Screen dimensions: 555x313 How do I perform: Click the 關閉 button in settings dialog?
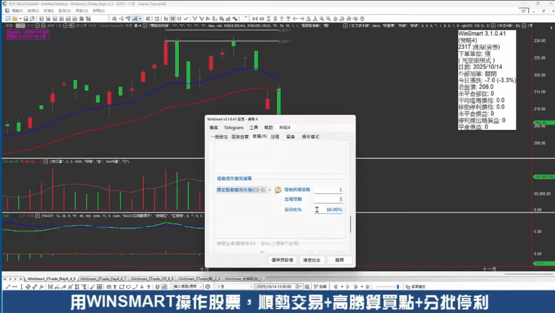point(340,260)
